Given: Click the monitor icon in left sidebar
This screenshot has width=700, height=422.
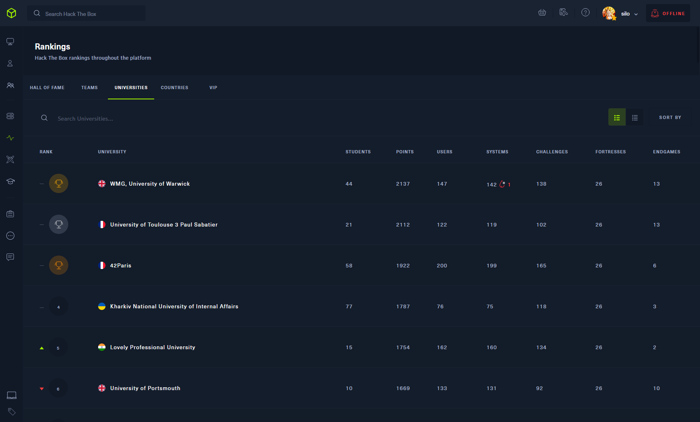Looking at the screenshot, I should pyautogui.click(x=10, y=42).
